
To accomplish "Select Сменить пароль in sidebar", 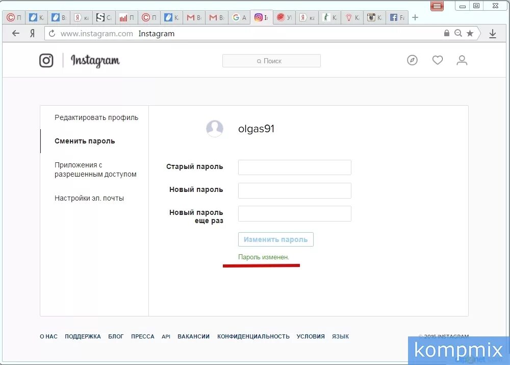I will [x=85, y=141].
